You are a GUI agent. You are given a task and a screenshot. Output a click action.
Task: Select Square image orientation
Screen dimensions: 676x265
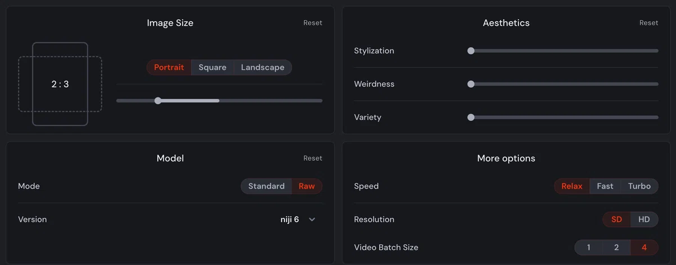(x=212, y=68)
